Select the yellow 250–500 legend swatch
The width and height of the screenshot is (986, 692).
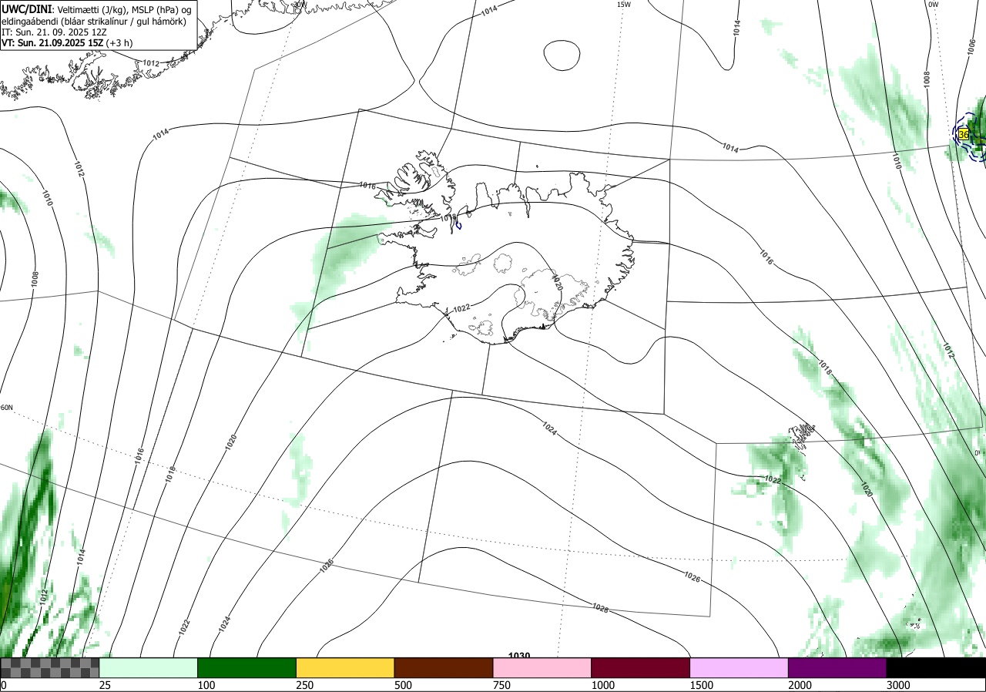[345, 667]
